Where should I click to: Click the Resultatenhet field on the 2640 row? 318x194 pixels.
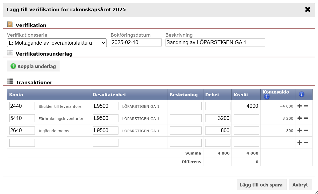pos(105,130)
